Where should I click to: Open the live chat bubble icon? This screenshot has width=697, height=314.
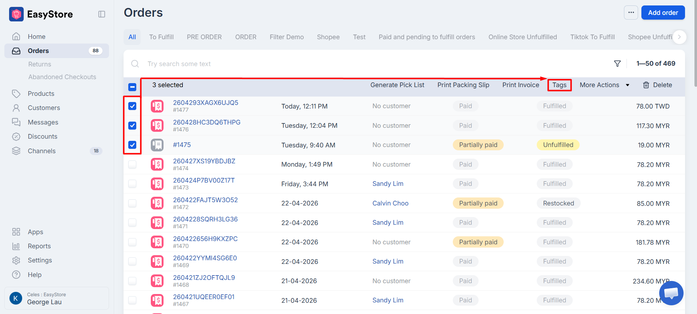point(671,293)
